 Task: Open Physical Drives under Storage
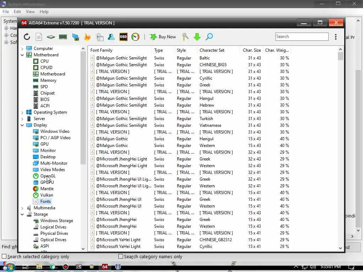click(54, 233)
